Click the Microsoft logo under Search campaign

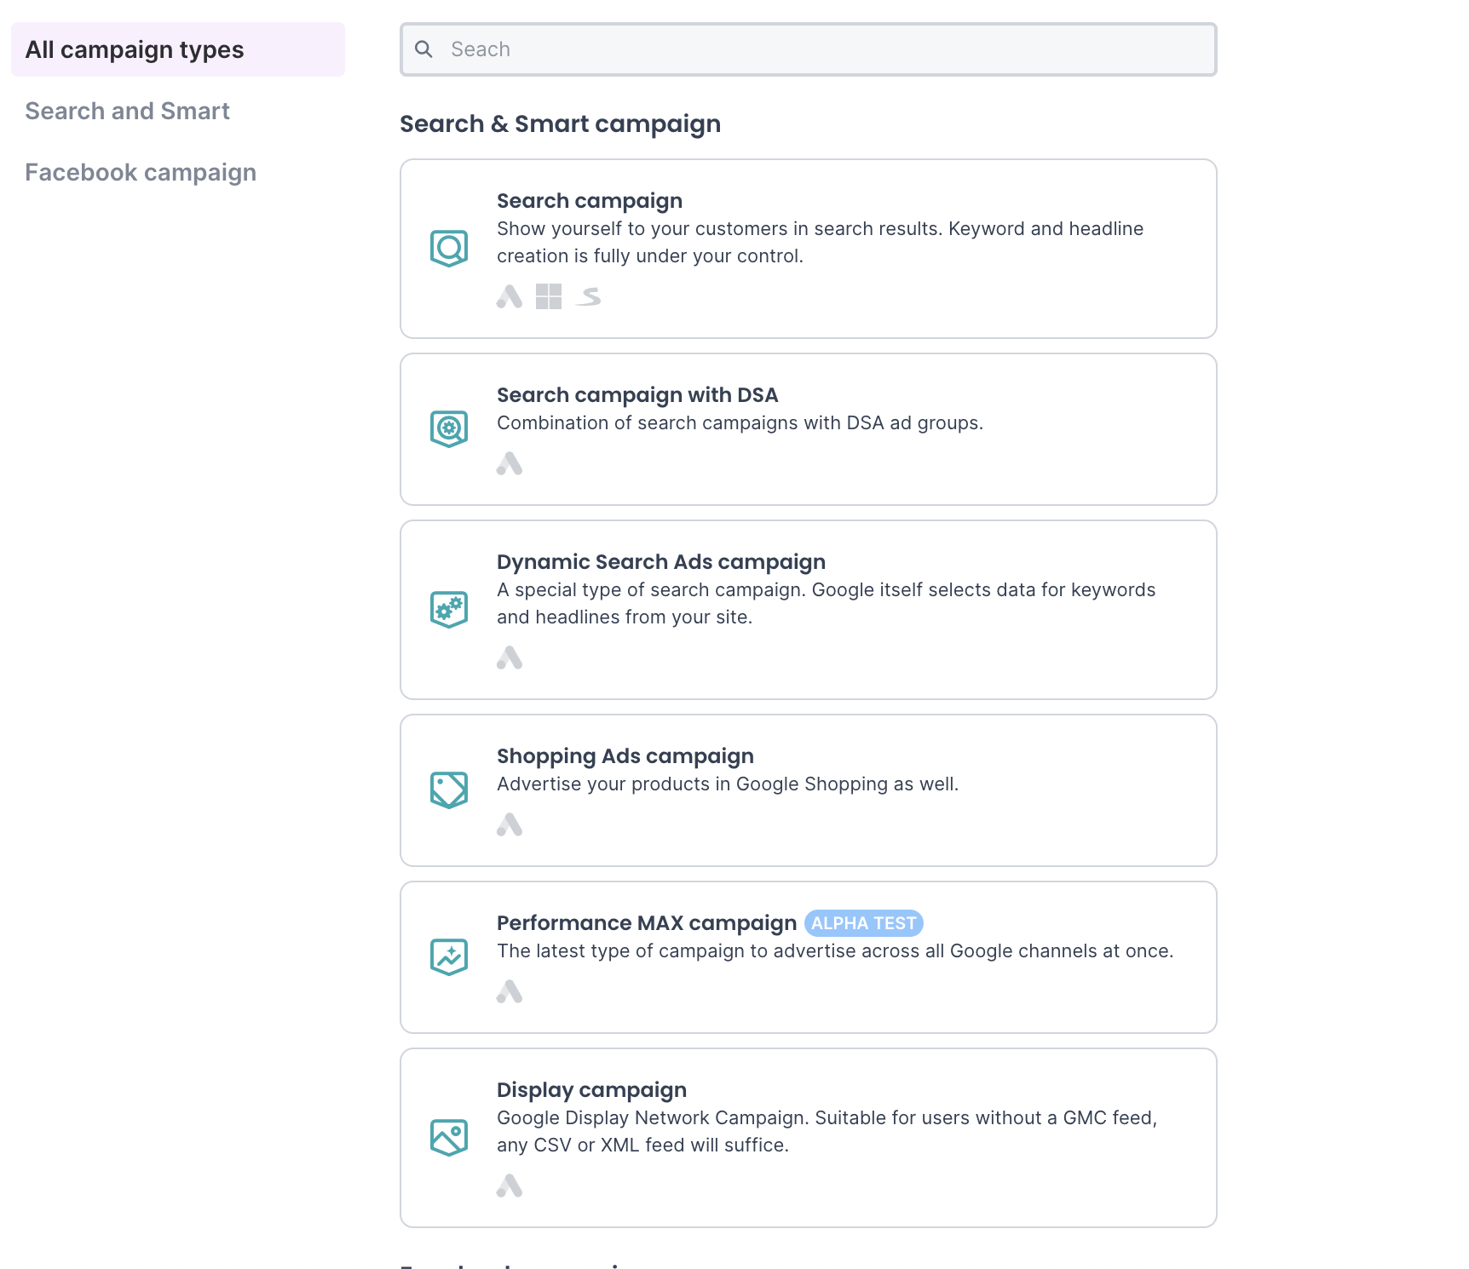[549, 296]
